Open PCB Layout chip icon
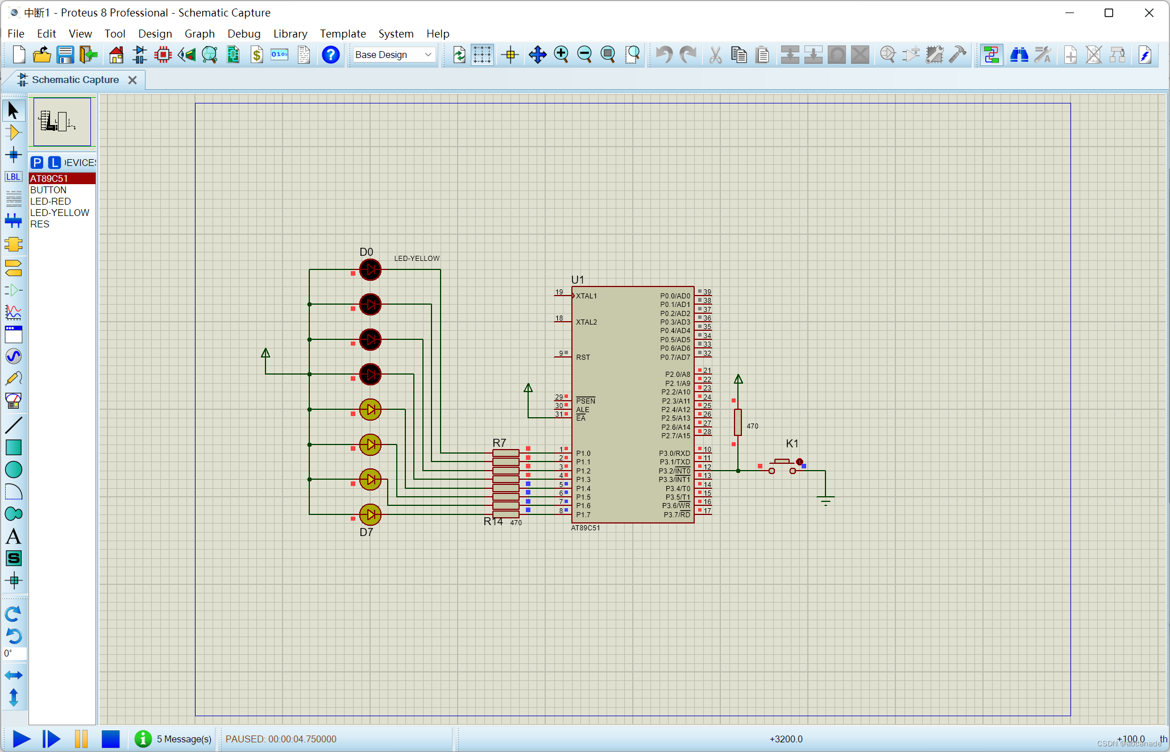1170x752 pixels. [x=163, y=55]
